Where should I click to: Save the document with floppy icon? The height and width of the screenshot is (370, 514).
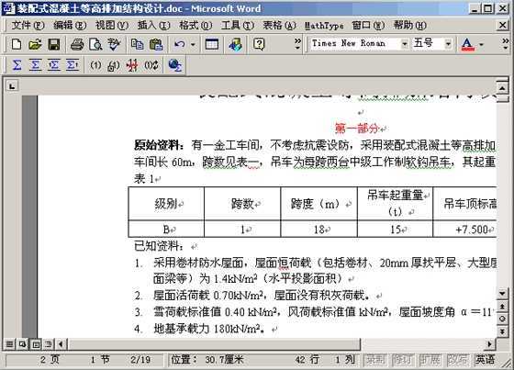click(x=54, y=44)
